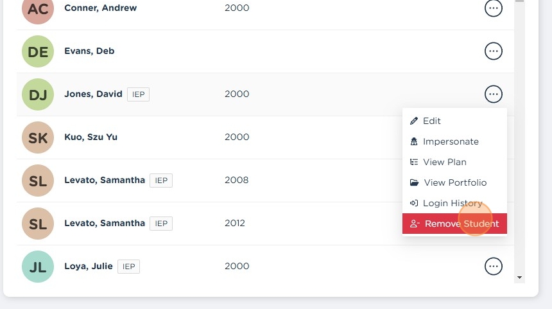This screenshot has width=552, height=309.
Task: Click the JL avatar for Julie Loya
Action: pyautogui.click(x=38, y=267)
